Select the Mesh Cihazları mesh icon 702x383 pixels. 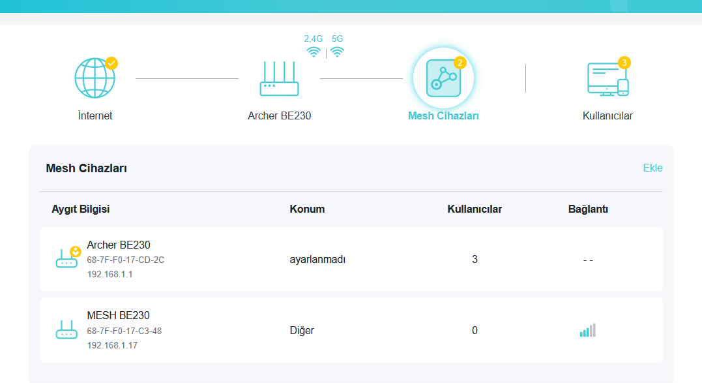(443, 78)
